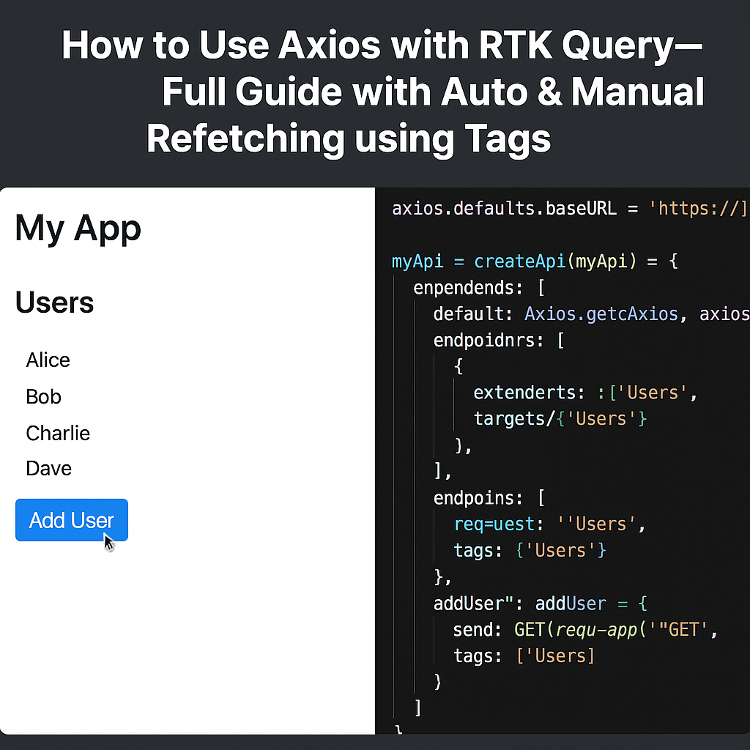Click the guide title text at the top
The image size is (750, 750).
(382, 92)
